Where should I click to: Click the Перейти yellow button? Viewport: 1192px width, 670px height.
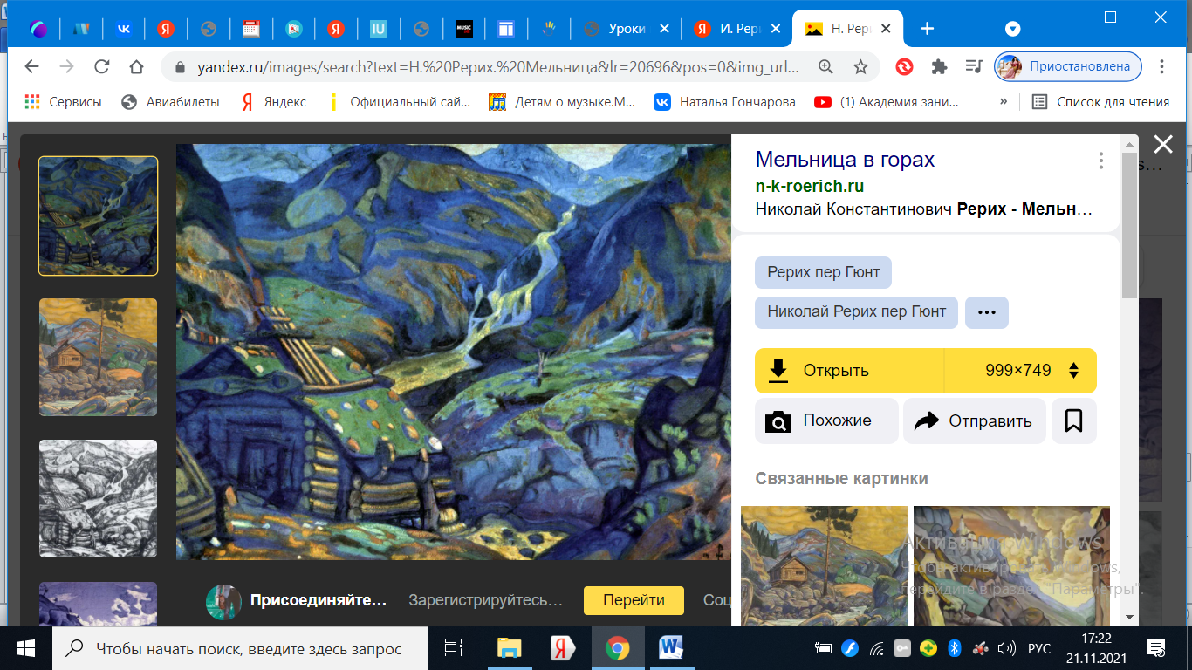point(634,600)
